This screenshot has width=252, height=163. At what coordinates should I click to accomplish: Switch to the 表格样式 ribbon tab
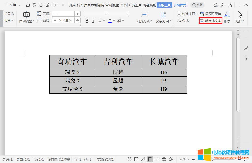tap(180, 5)
